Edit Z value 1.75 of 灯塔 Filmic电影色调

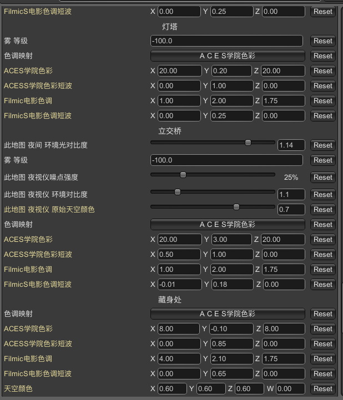[x=284, y=101]
